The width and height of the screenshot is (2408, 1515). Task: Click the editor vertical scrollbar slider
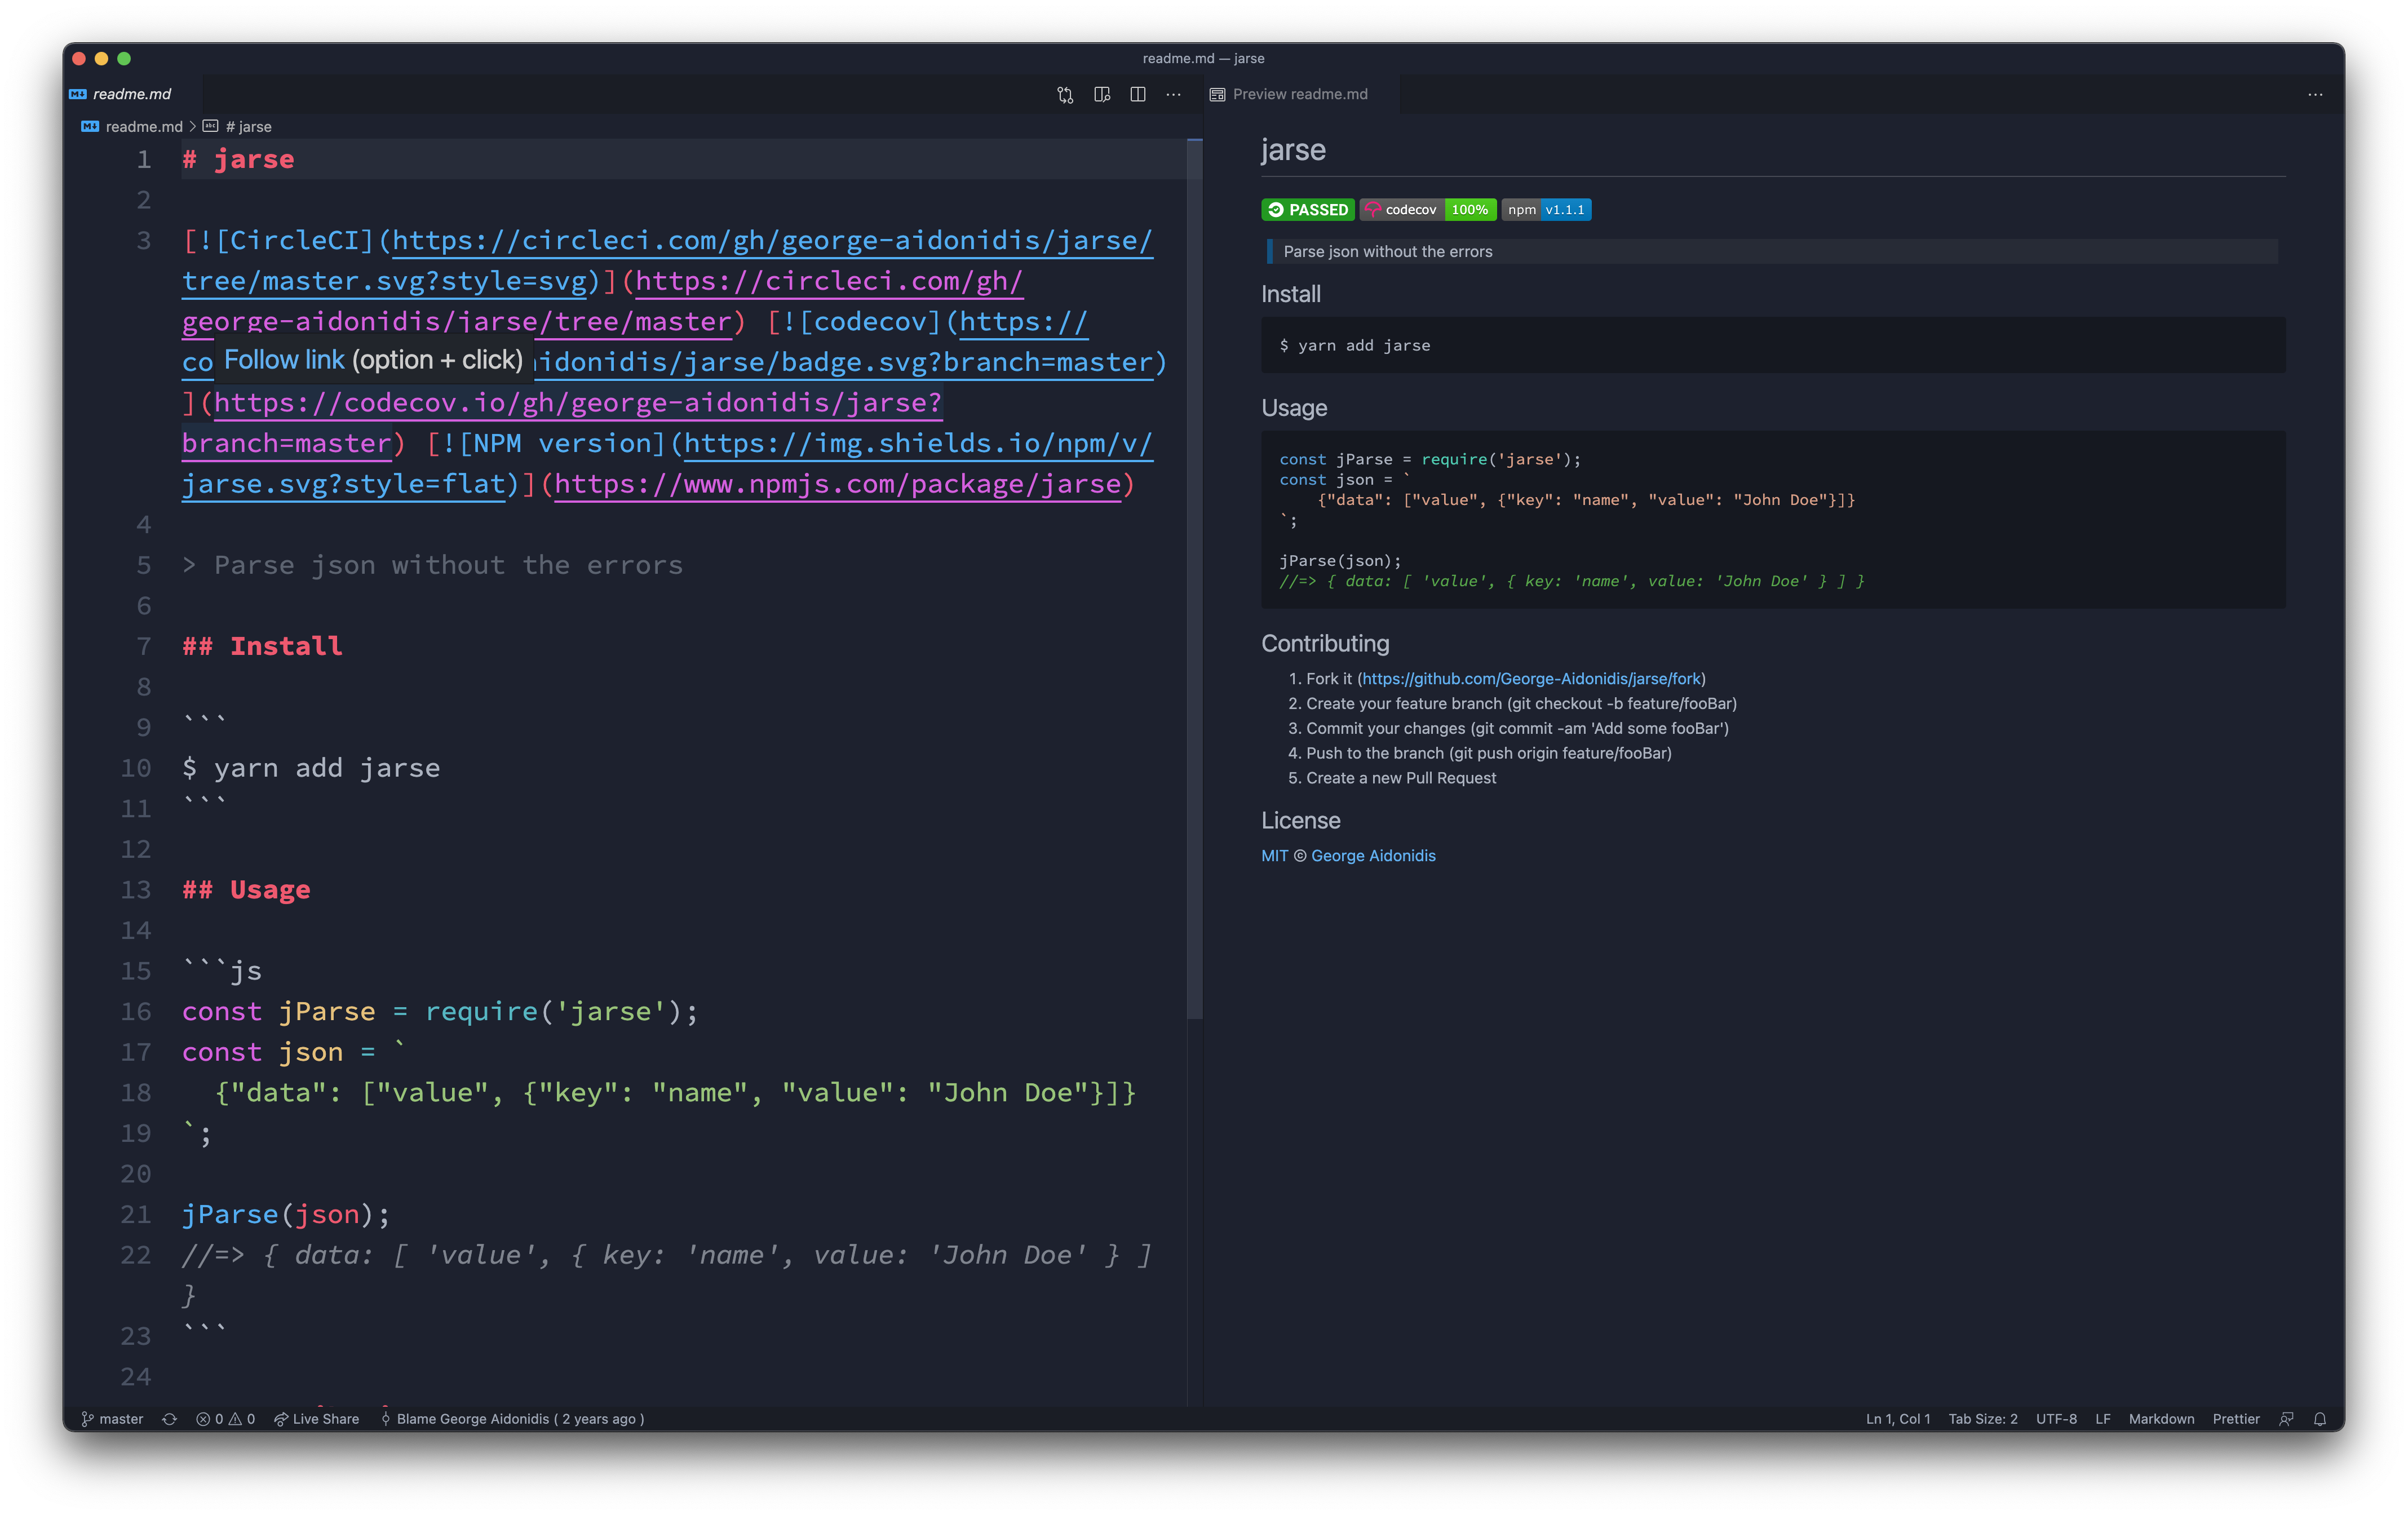tap(1194, 578)
